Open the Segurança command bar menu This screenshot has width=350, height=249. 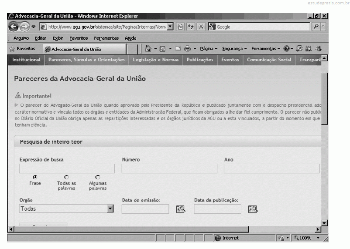click(234, 49)
